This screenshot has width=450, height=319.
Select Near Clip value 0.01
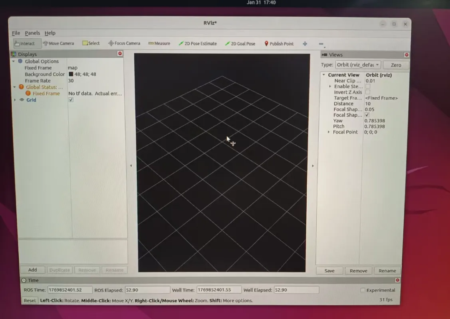click(370, 81)
